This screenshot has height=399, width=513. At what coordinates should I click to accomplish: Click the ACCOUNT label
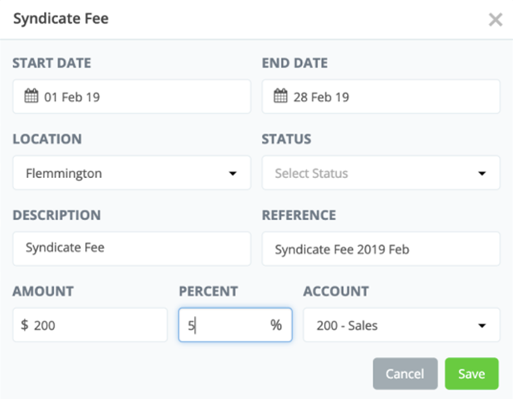click(x=336, y=291)
